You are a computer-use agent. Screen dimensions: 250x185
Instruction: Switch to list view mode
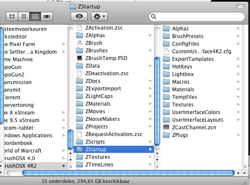click(x=24, y=16)
